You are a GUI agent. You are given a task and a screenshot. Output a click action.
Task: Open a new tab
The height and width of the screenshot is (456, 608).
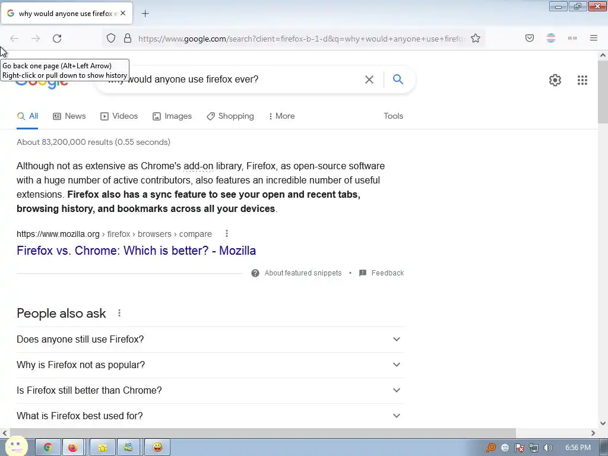[145, 14]
